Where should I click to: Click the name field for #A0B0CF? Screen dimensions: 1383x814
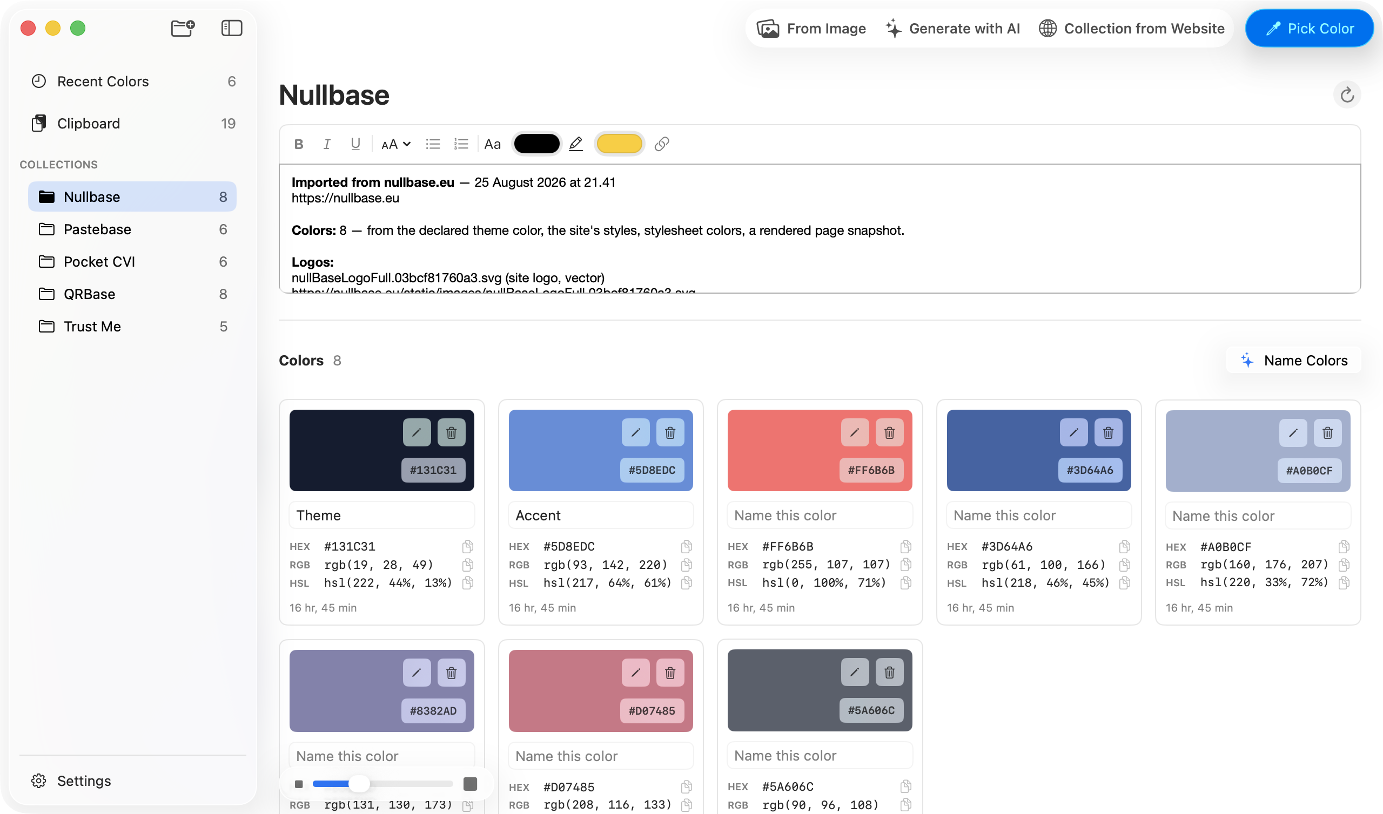pos(1257,516)
